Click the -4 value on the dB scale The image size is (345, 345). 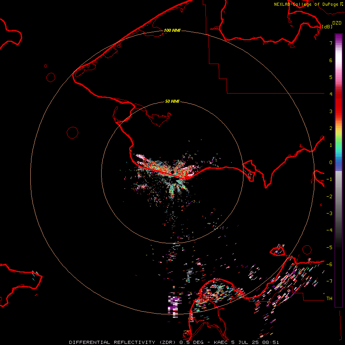[x=329, y=230]
